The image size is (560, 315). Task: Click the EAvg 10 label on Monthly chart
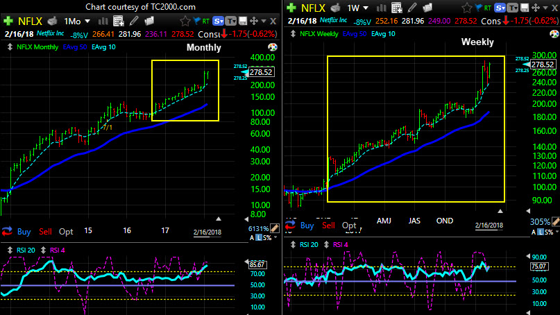[103, 47]
